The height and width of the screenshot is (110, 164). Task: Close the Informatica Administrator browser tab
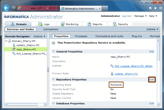click(x=99, y=8)
